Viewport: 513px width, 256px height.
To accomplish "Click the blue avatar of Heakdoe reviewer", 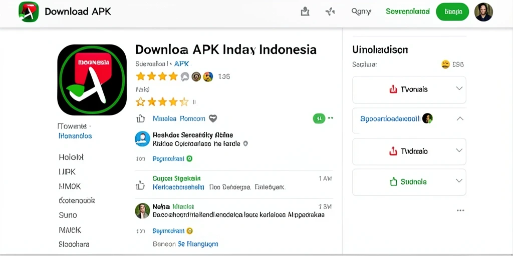I will pyautogui.click(x=142, y=139).
